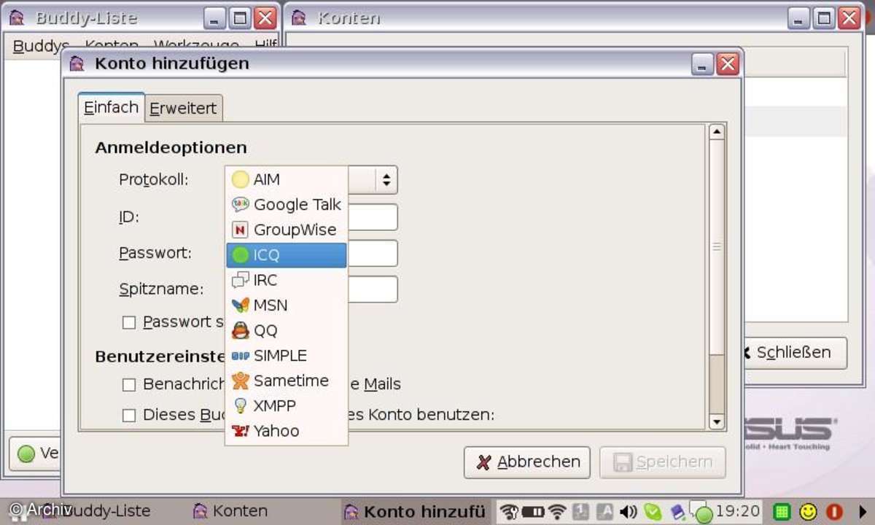Open the Erweitert tab
Screen dimensions: 875x525
(183, 109)
